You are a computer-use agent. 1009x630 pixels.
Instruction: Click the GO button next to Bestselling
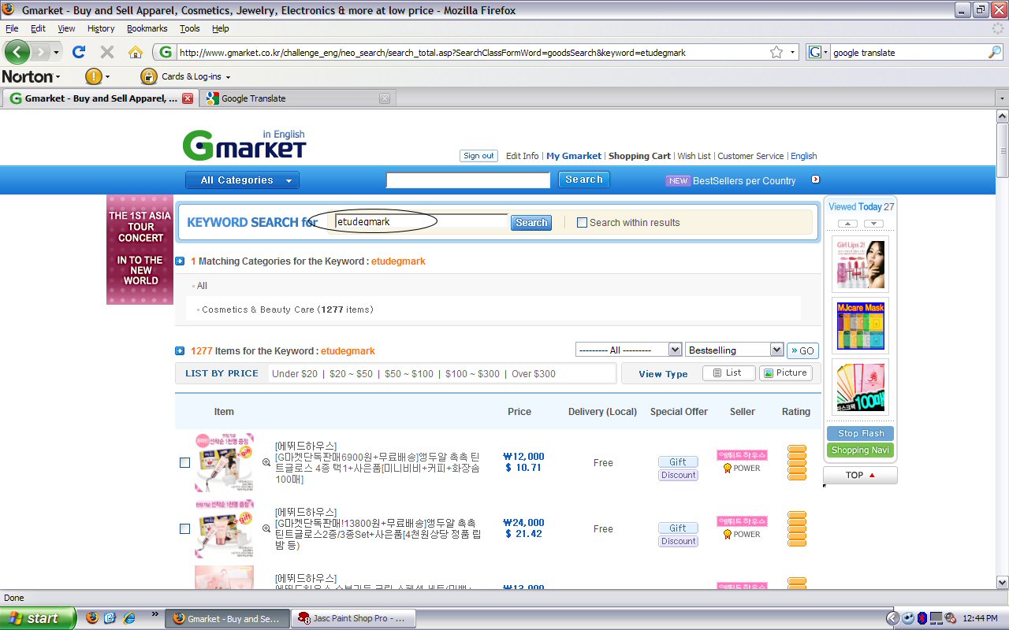point(802,350)
